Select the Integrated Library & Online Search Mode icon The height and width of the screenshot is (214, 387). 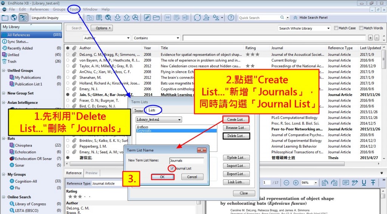point(23,18)
